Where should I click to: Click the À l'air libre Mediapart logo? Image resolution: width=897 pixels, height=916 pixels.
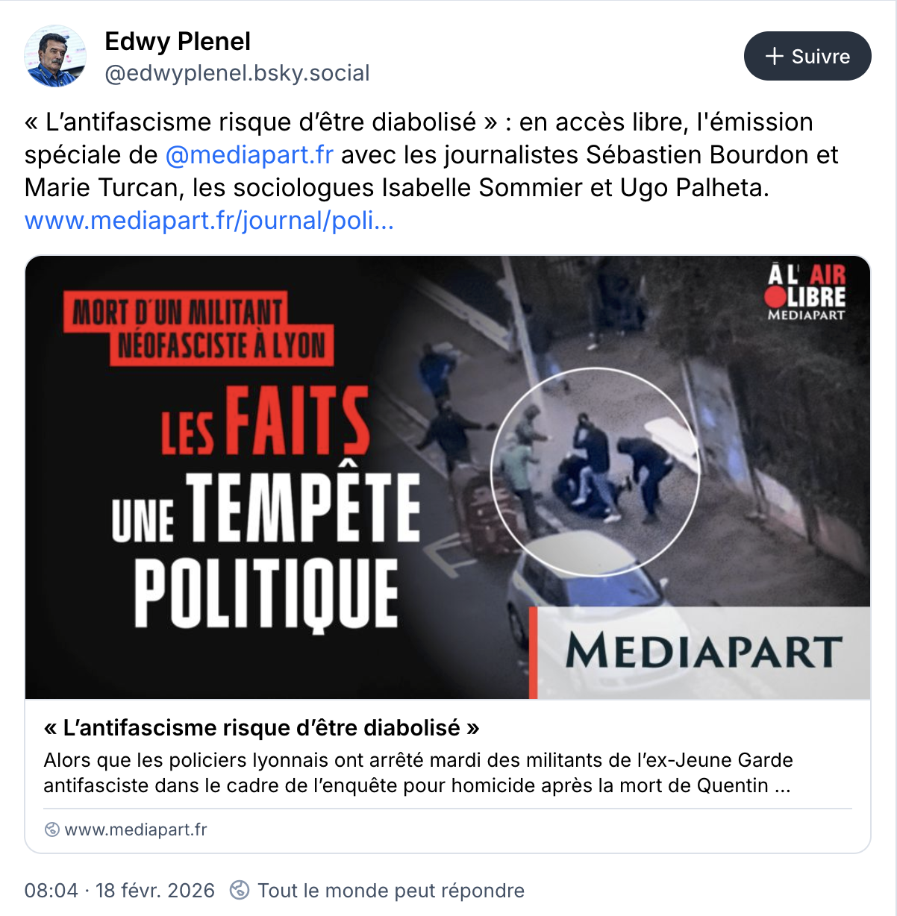[806, 292]
